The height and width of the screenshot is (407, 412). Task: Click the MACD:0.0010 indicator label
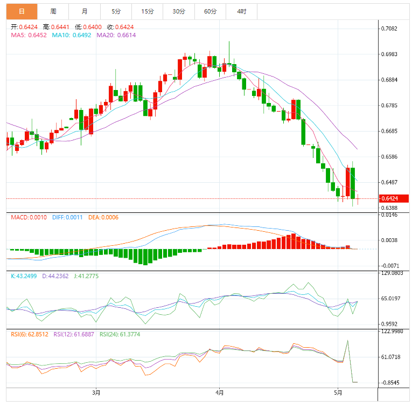29,217
